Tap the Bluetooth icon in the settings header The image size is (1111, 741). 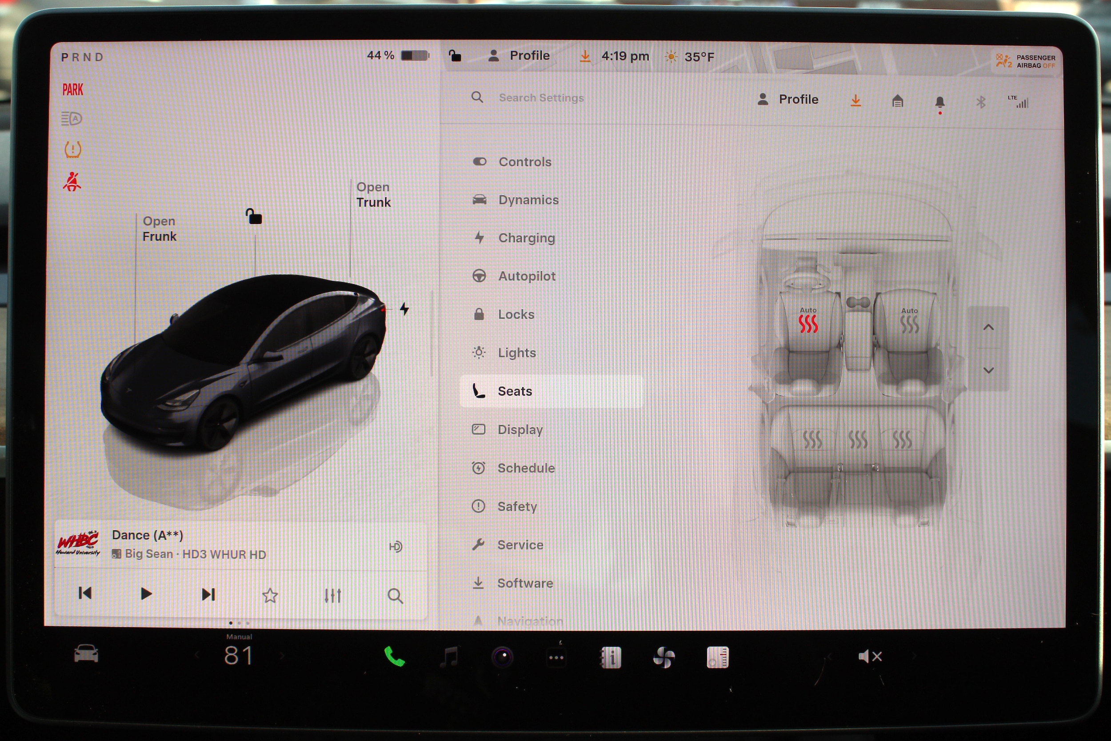pyautogui.click(x=981, y=102)
